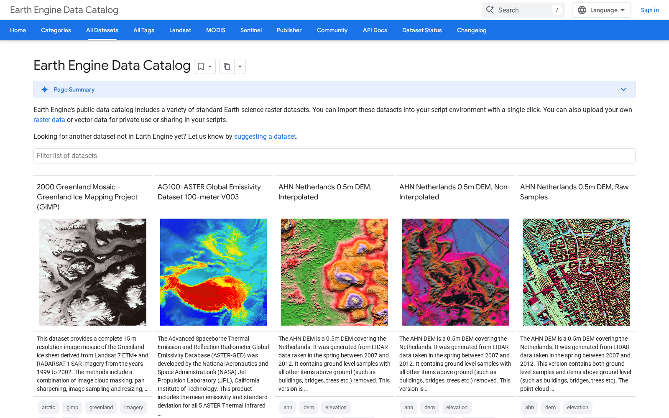Open the Publisher tab
Viewport: 669px width, 418px height.
coord(289,30)
